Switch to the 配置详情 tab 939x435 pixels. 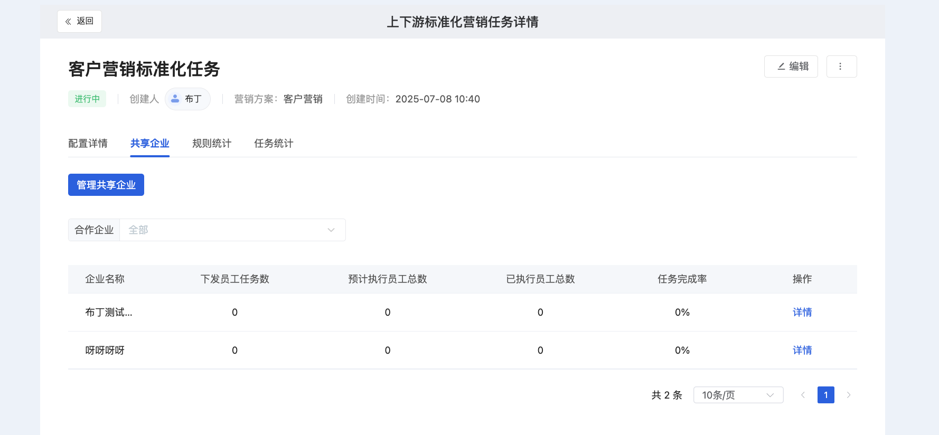click(88, 143)
